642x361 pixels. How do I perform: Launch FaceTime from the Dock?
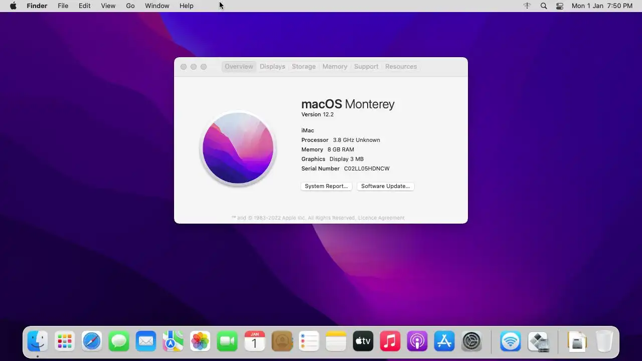tap(227, 341)
